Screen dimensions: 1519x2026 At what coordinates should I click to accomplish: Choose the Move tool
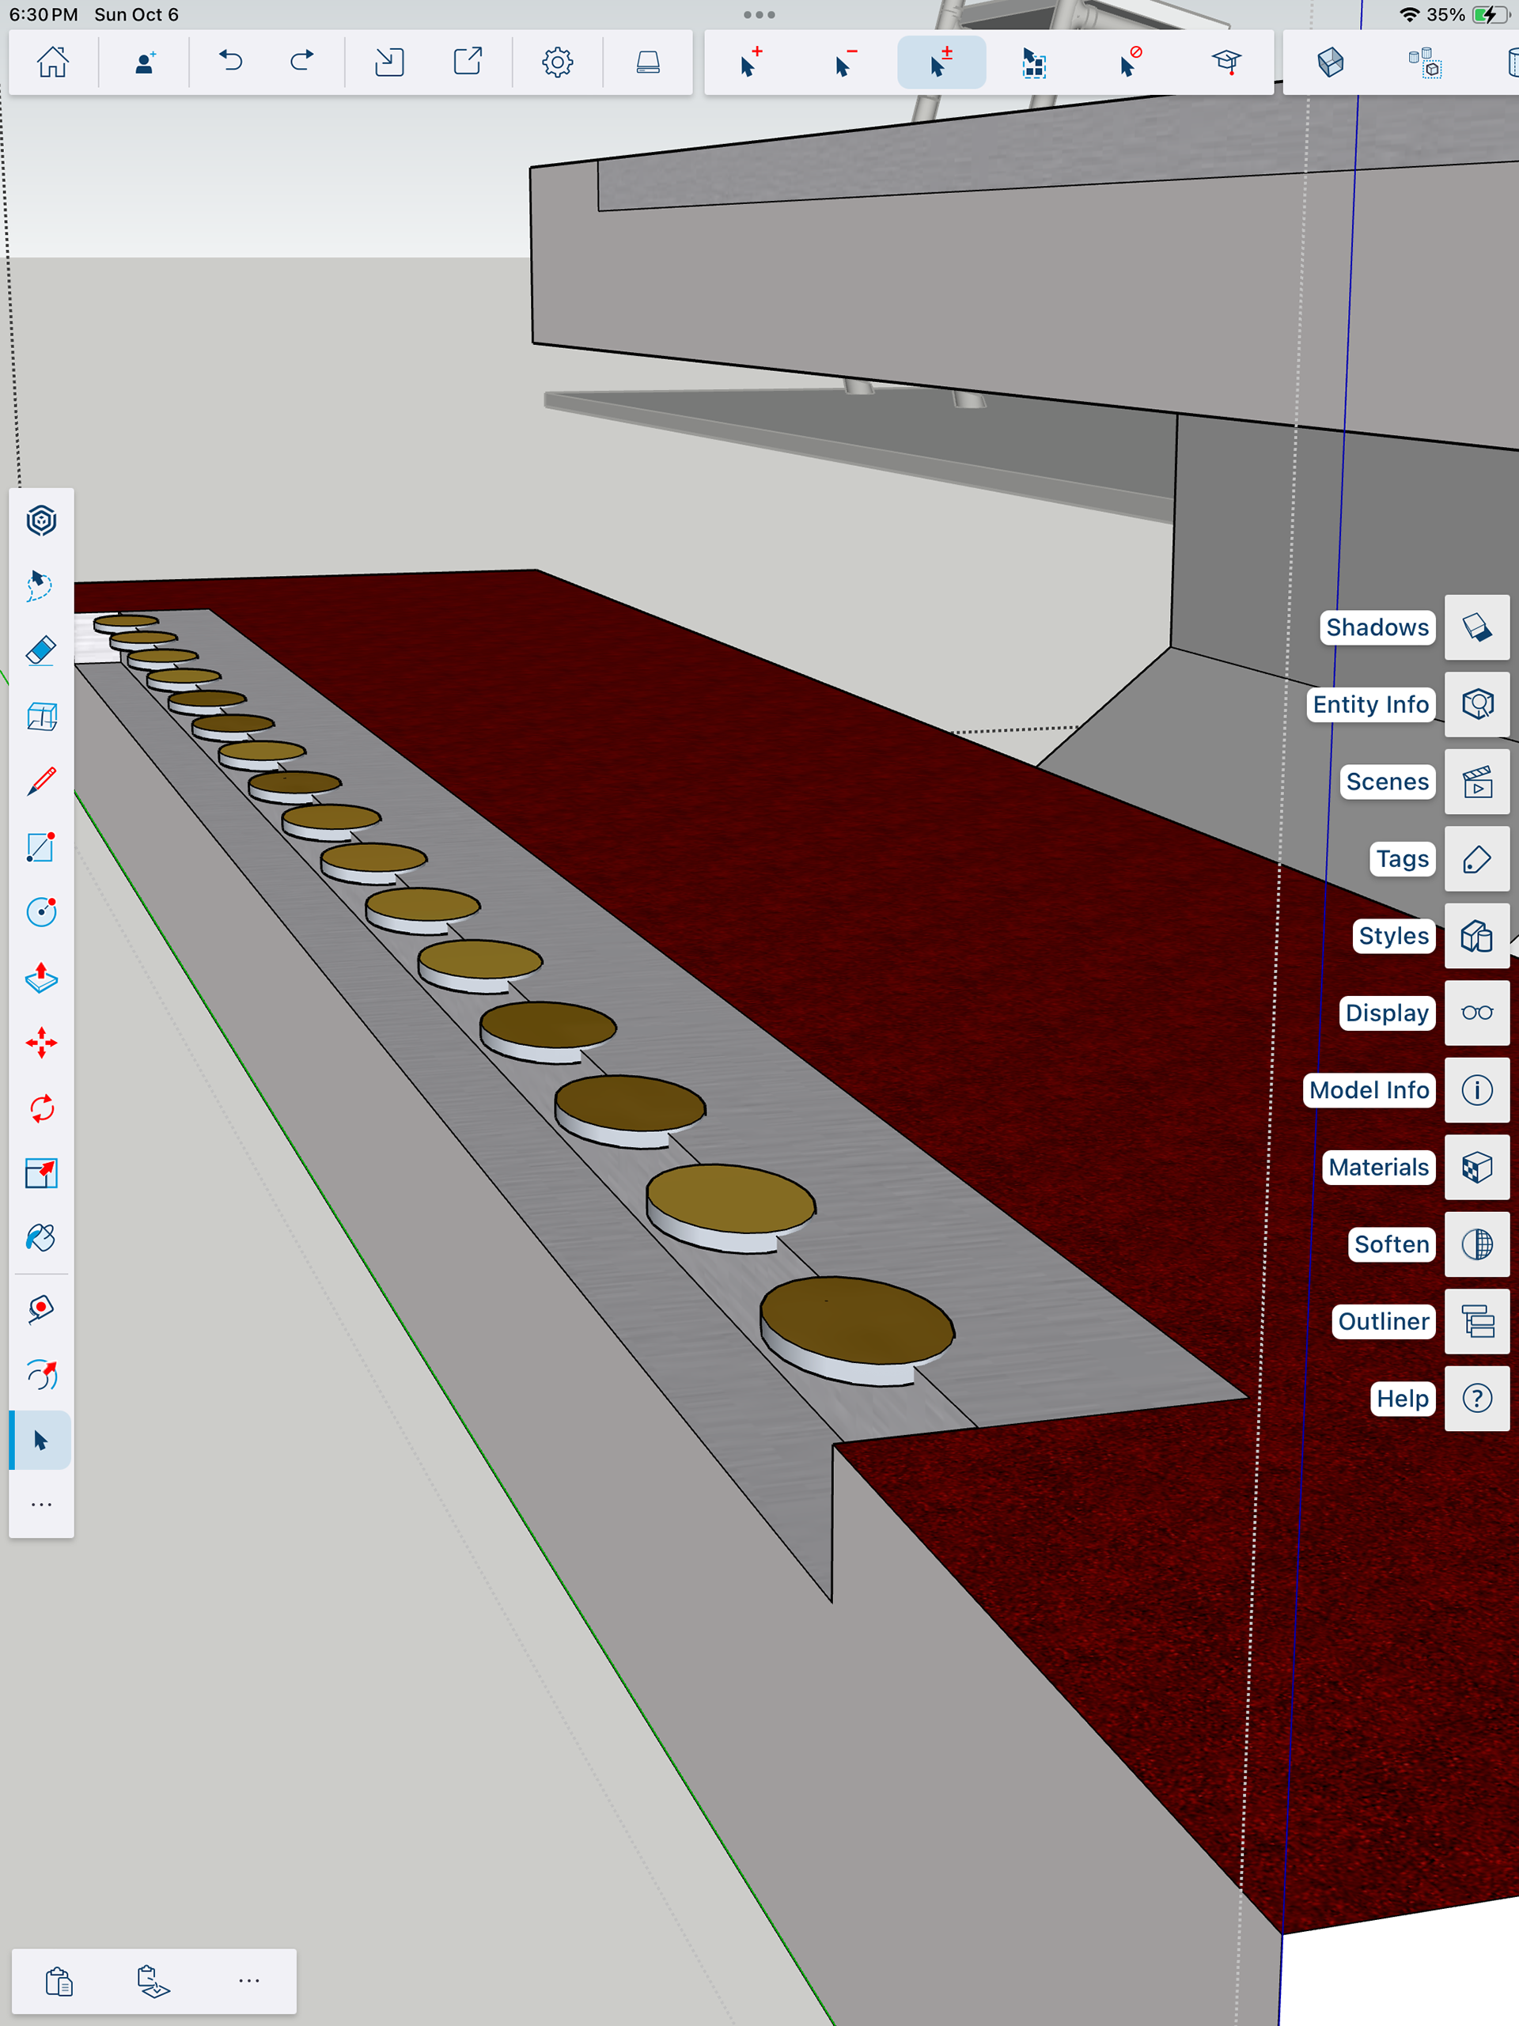41,1043
